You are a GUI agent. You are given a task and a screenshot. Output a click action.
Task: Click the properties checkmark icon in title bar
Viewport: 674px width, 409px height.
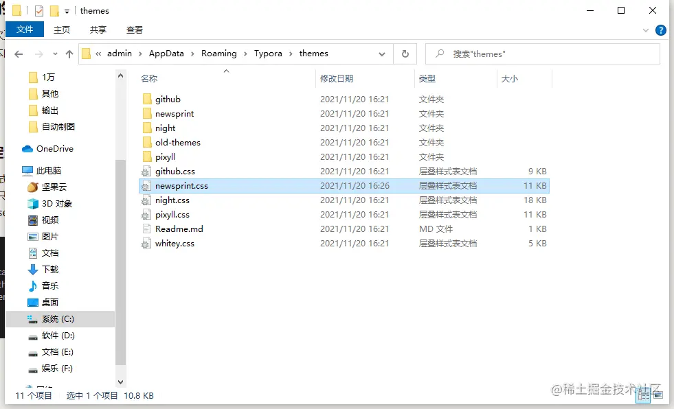point(39,11)
